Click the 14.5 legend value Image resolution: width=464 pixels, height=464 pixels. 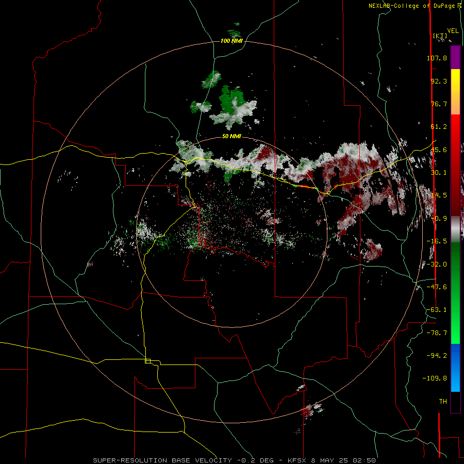pos(439,195)
